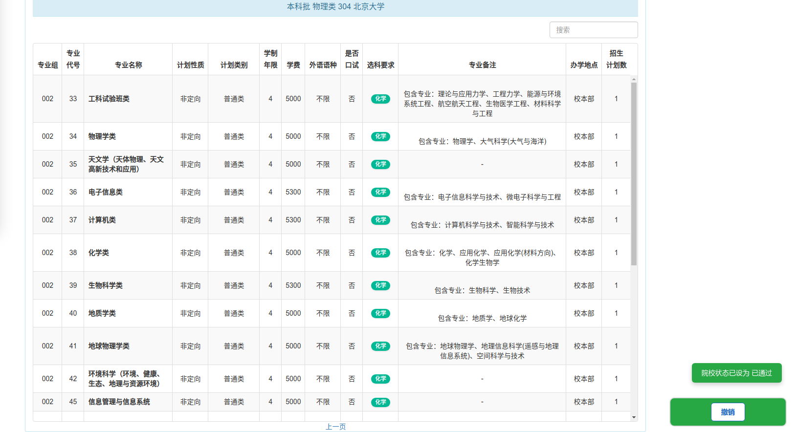Click the 撤销 undo button
The image size is (797, 432).
[728, 412]
